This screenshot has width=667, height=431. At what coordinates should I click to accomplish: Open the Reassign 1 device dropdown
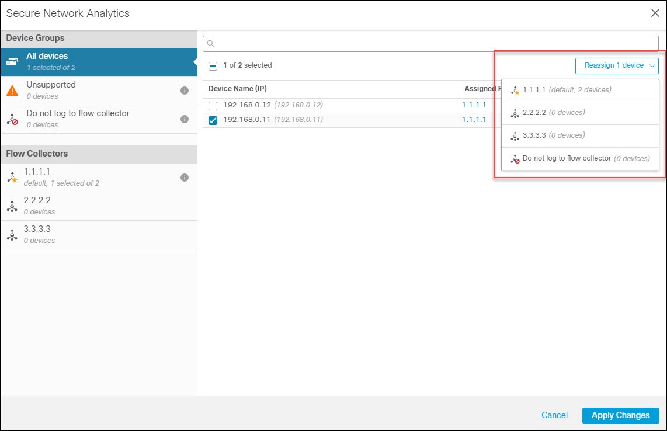pos(617,65)
